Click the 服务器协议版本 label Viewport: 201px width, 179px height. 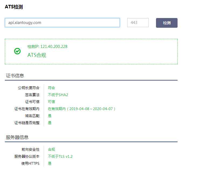27,156
